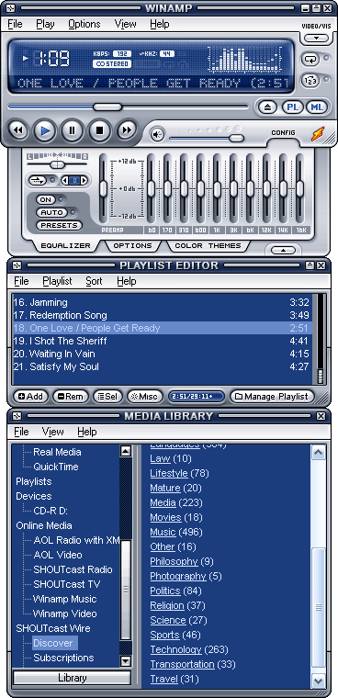Select the Discover tree item
This screenshot has height=698, width=338.
(x=54, y=643)
